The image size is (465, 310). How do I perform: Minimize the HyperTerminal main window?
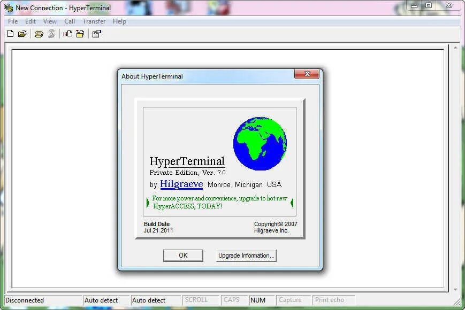click(414, 6)
